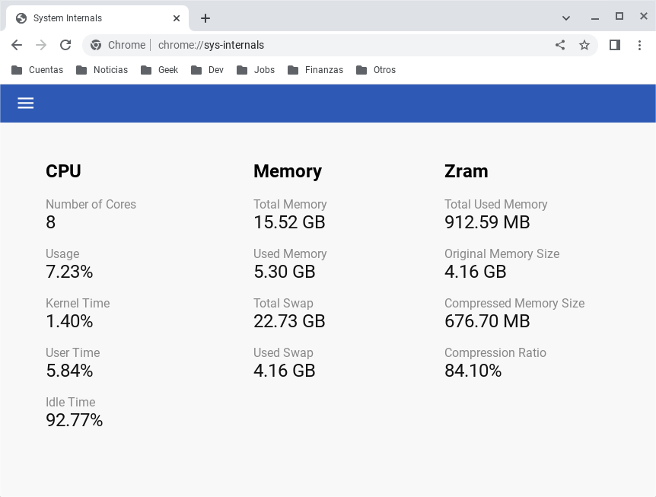Image resolution: width=656 pixels, height=497 pixels.
Task: Click the Chrome logo beside the URL
Action: point(96,45)
